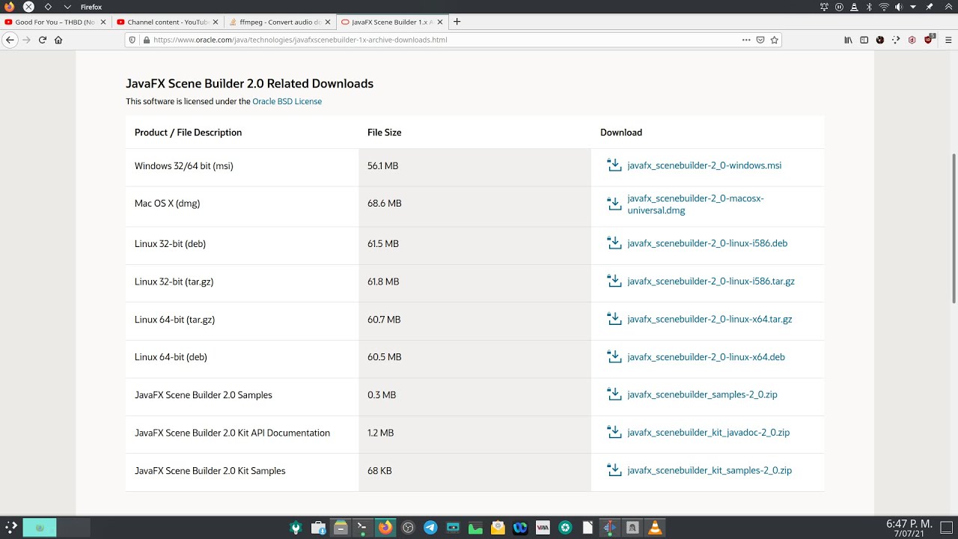958x539 pixels.
Task: Download javafx_scenebuilder_kit_javadoc-2_0.zip
Action: tap(708, 433)
